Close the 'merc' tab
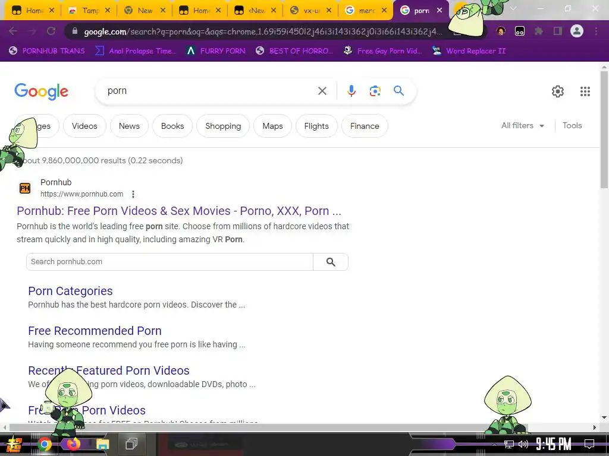This screenshot has height=456, width=609. pos(384,11)
